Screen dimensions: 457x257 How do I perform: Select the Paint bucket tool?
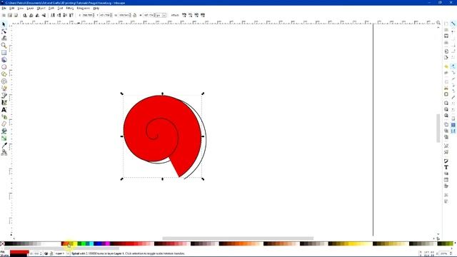pyautogui.click(x=4, y=131)
